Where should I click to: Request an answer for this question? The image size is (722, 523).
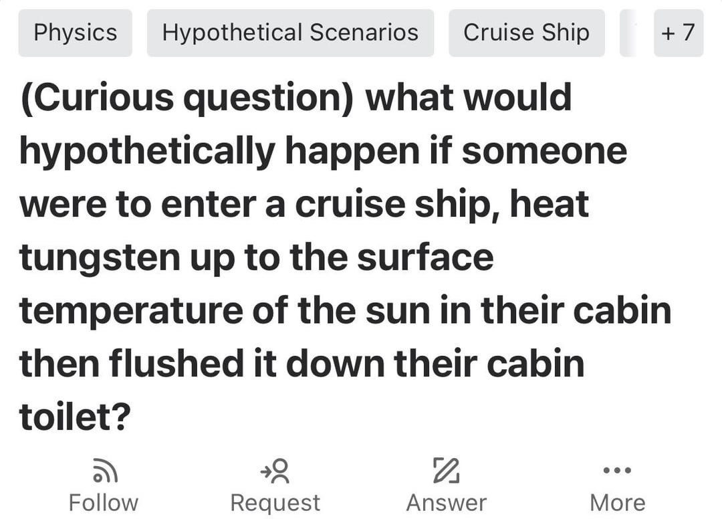point(275,483)
